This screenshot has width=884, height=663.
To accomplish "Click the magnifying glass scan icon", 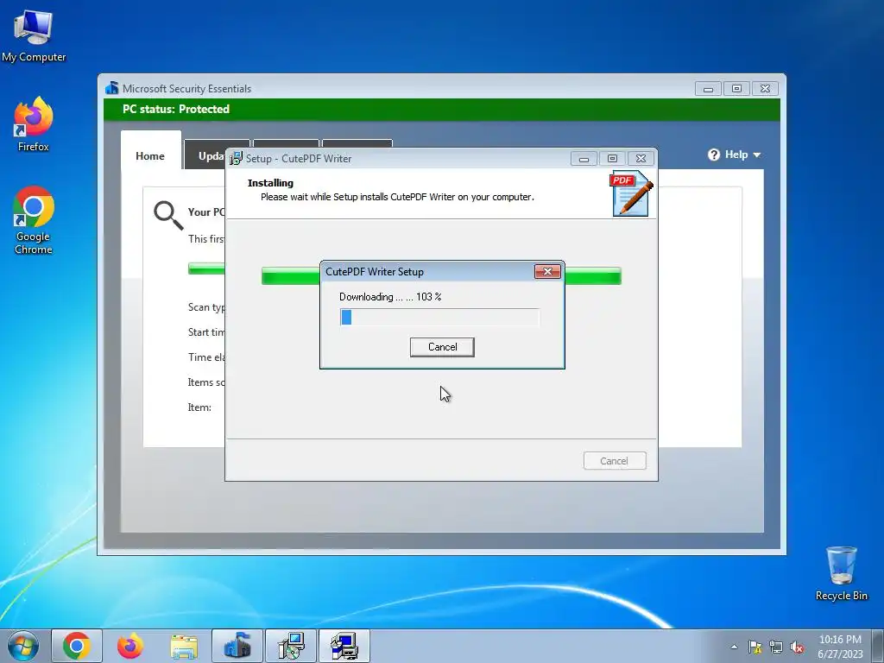I will pyautogui.click(x=168, y=216).
